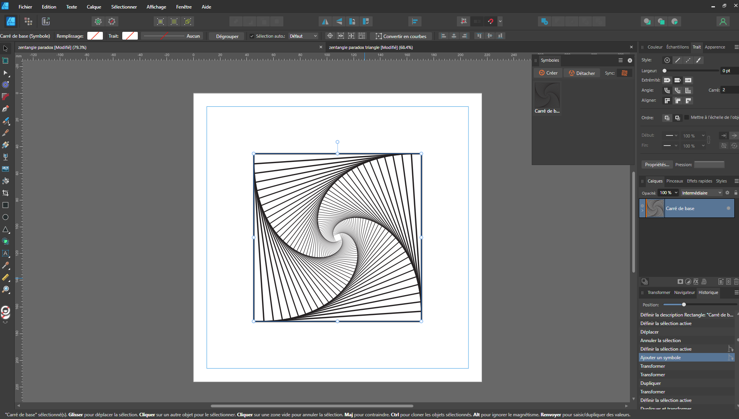739x419 pixels.
Task: Select the Zoom tool
Action: pyautogui.click(x=5, y=289)
